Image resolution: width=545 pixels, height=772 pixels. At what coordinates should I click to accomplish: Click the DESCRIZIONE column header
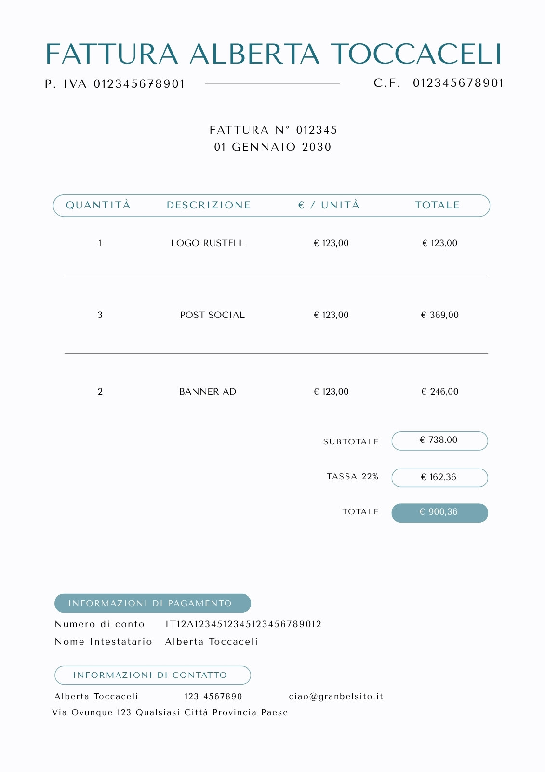(209, 205)
